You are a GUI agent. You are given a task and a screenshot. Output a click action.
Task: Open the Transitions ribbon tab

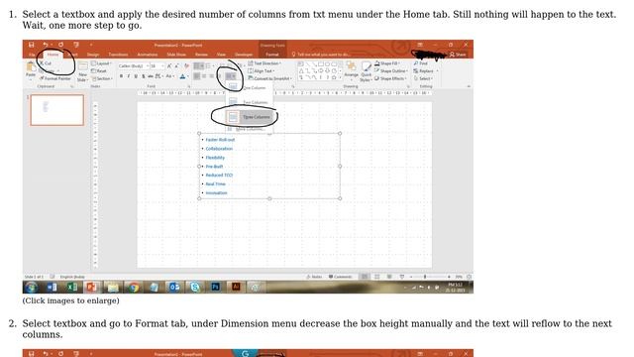118,55
